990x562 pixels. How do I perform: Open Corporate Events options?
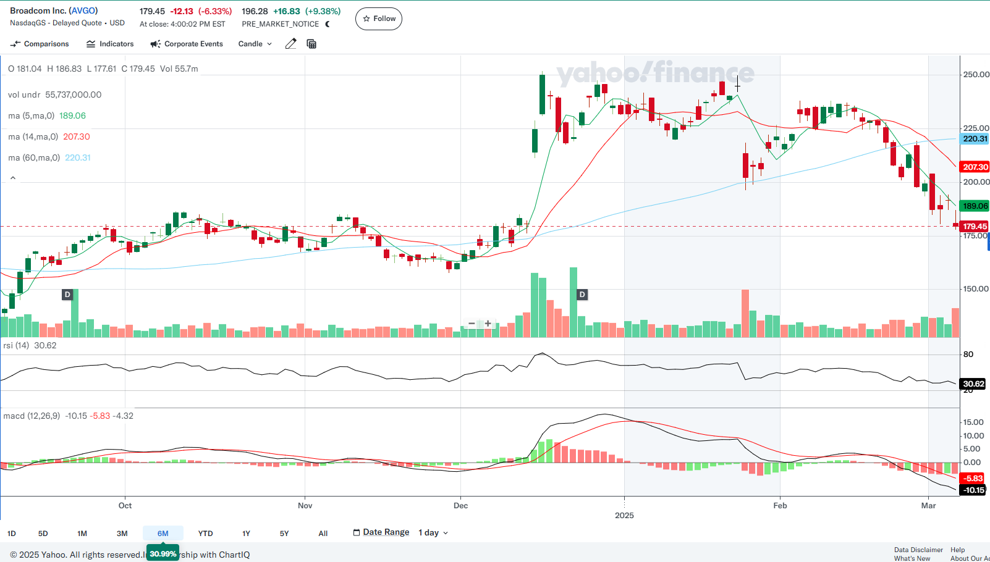coord(187,44)
